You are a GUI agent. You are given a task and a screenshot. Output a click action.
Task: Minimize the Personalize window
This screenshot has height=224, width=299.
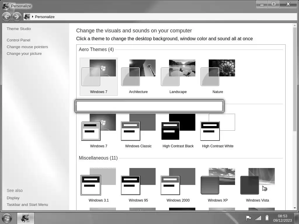[262, 4]
